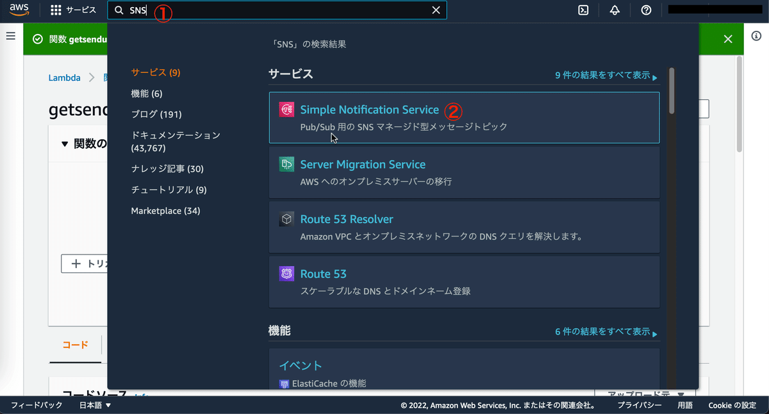
Task: Open the プライバシー footer link
Action: coord(640,405)
